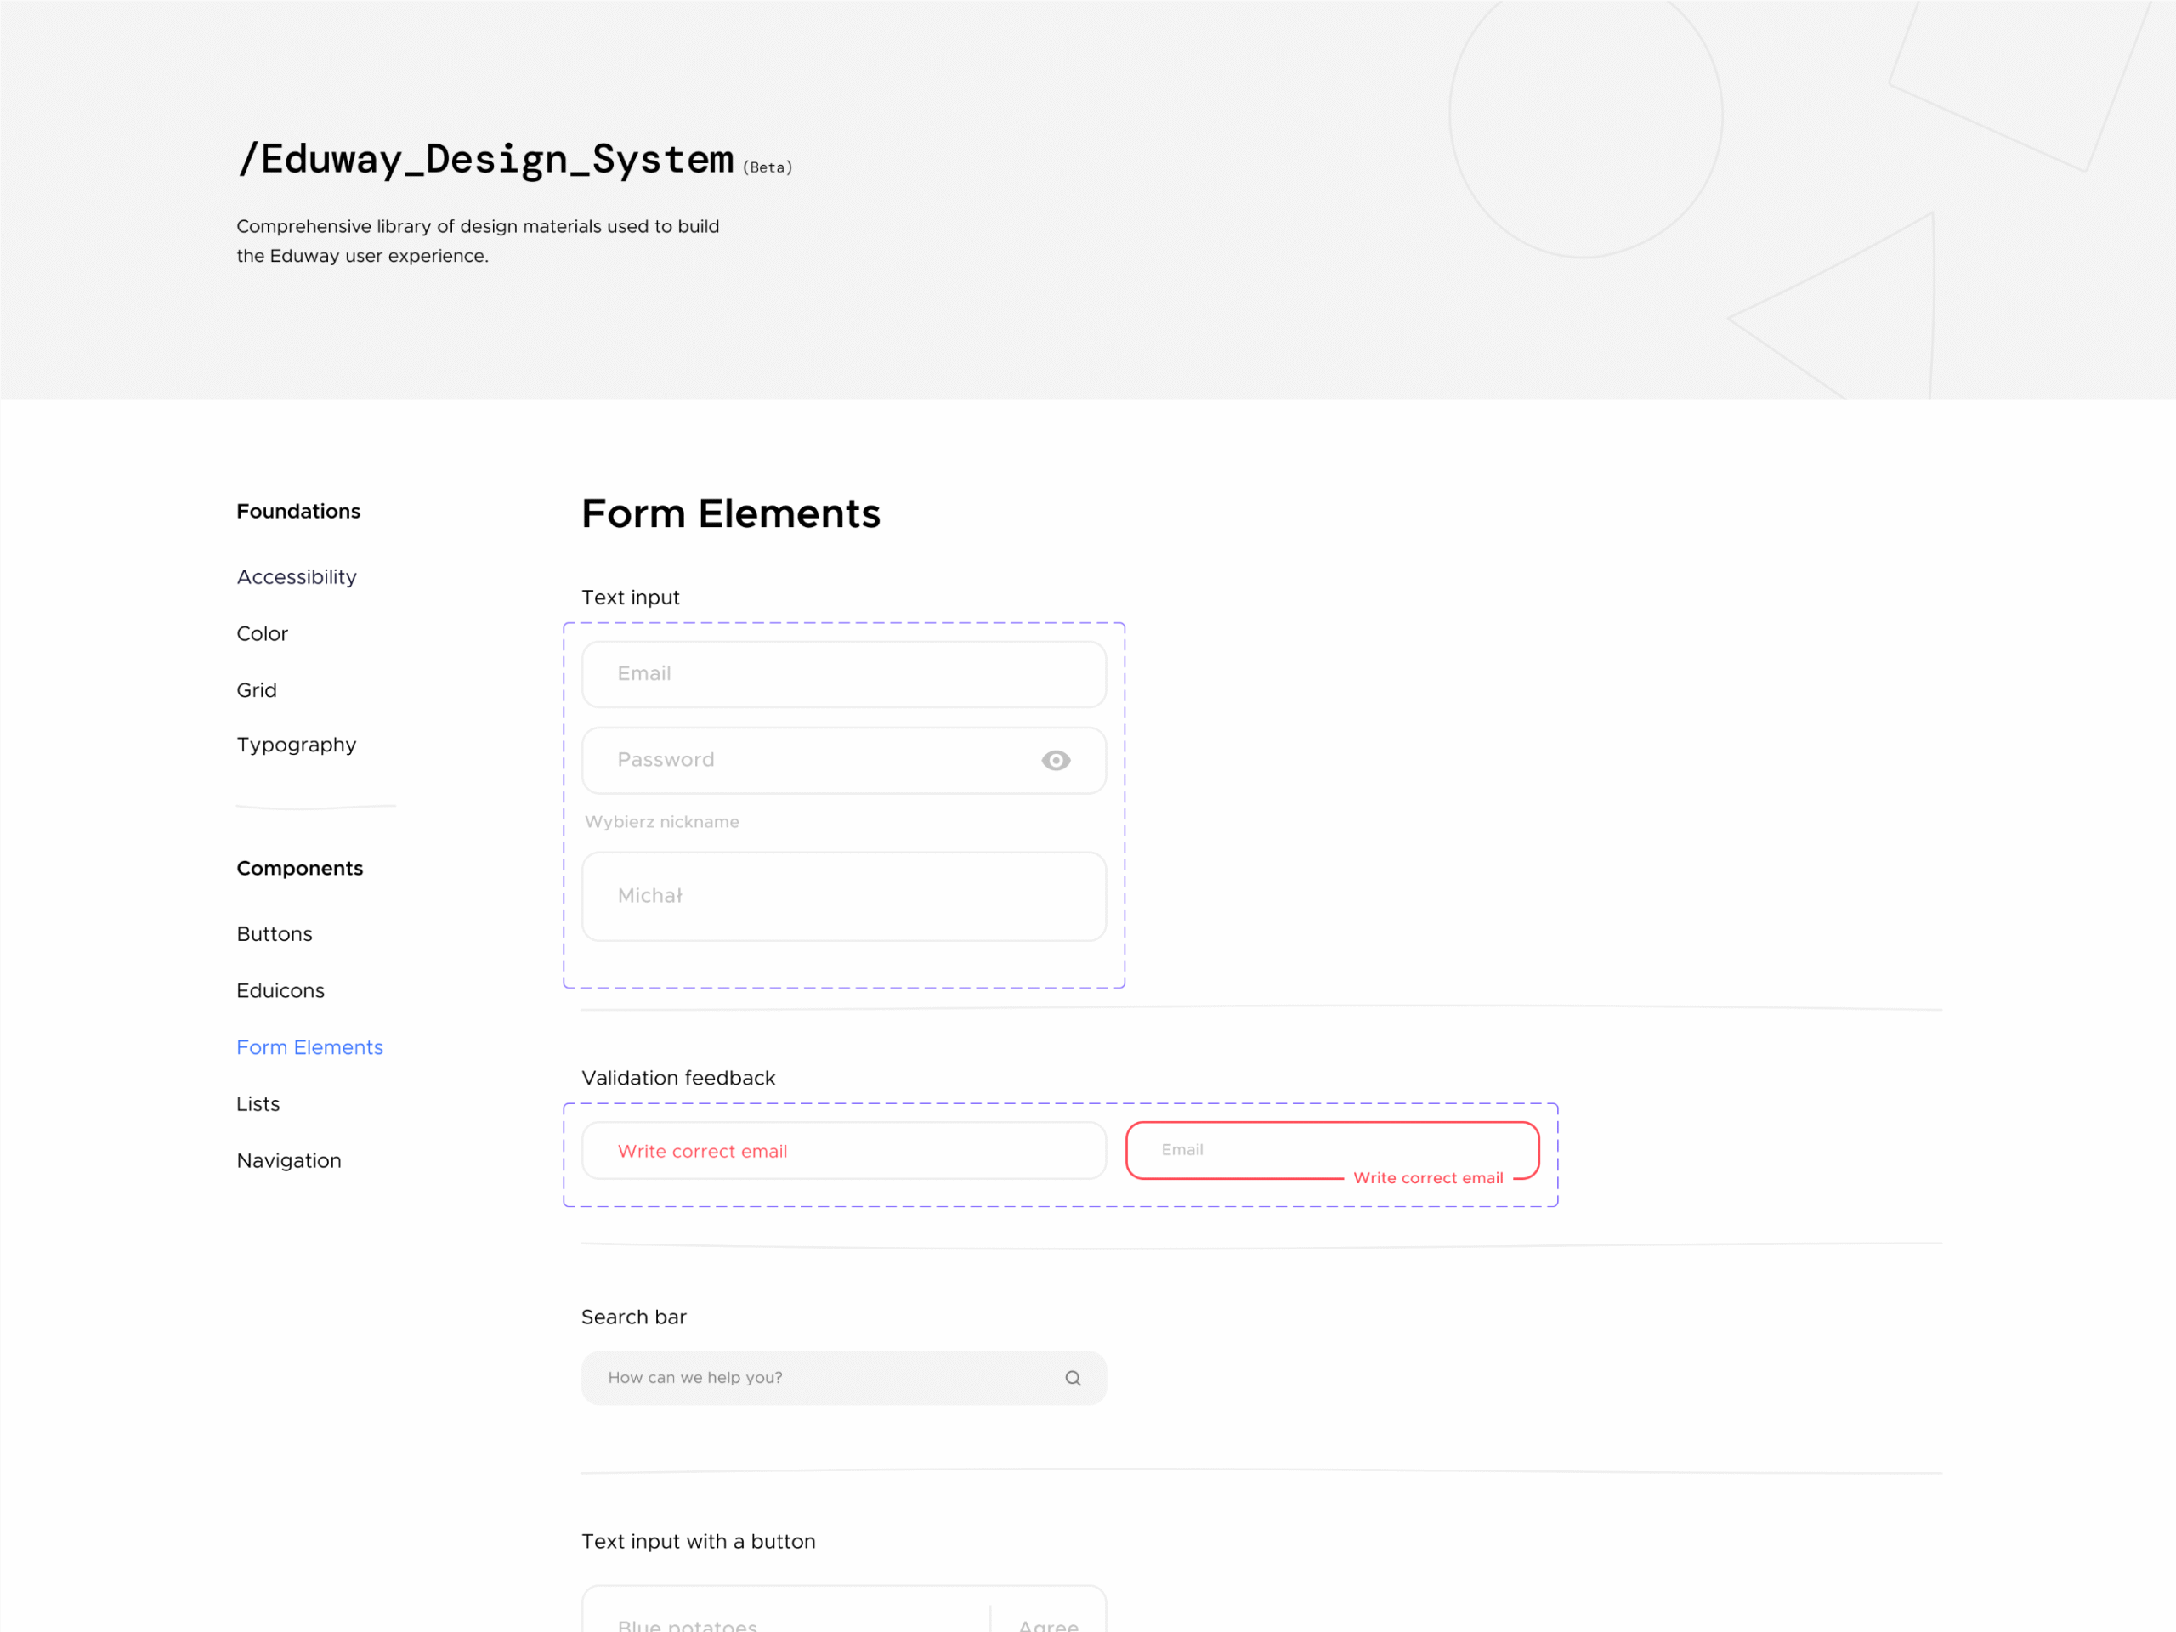Screen dimensions: 2176x1632
Task: Open the Lists component section
Action: (258, 1102)
